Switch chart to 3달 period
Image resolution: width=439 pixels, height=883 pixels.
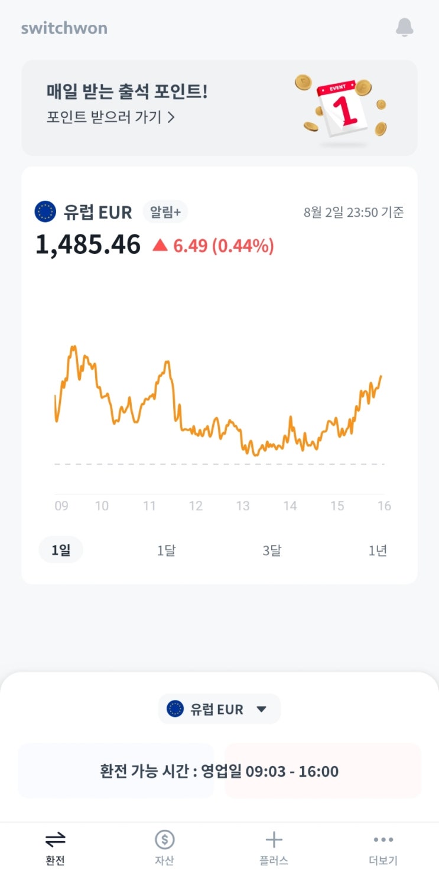pos(272,550)
